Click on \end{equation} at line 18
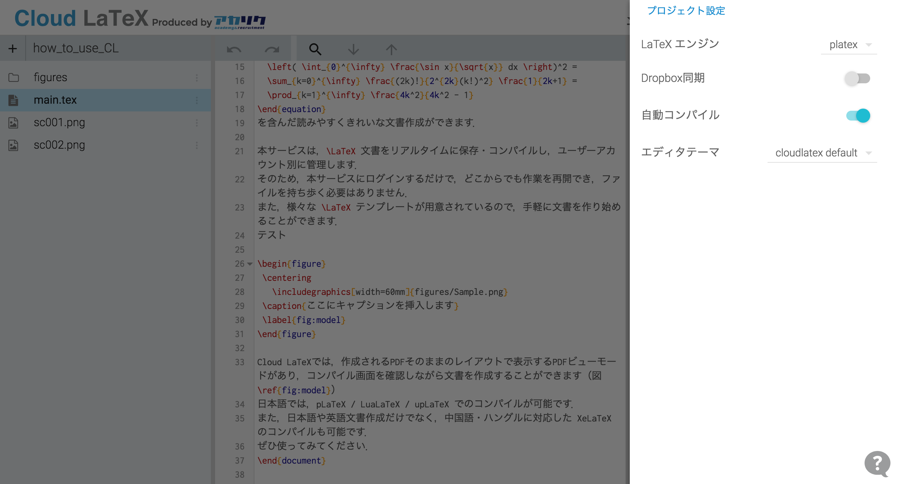 [x=291, y=109]
